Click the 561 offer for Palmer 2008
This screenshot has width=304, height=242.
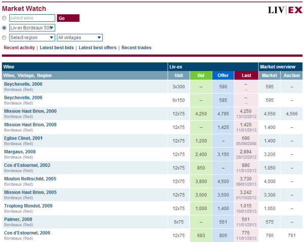223,222
